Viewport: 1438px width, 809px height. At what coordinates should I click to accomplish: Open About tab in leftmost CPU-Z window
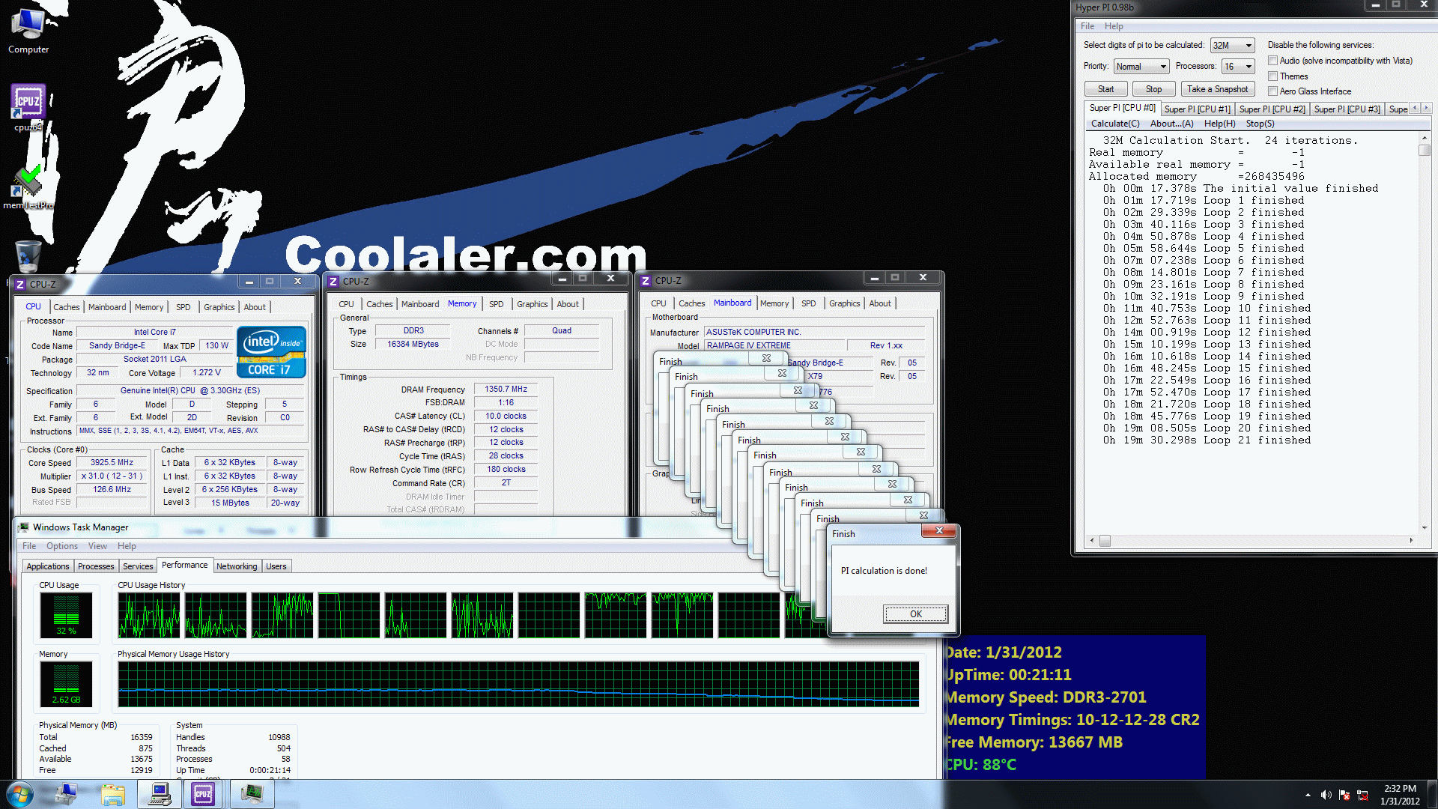tap(255, 307)
